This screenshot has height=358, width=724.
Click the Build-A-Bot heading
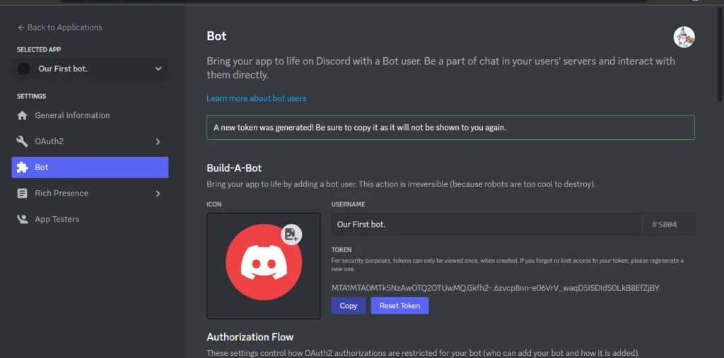[x=234, y=168]
